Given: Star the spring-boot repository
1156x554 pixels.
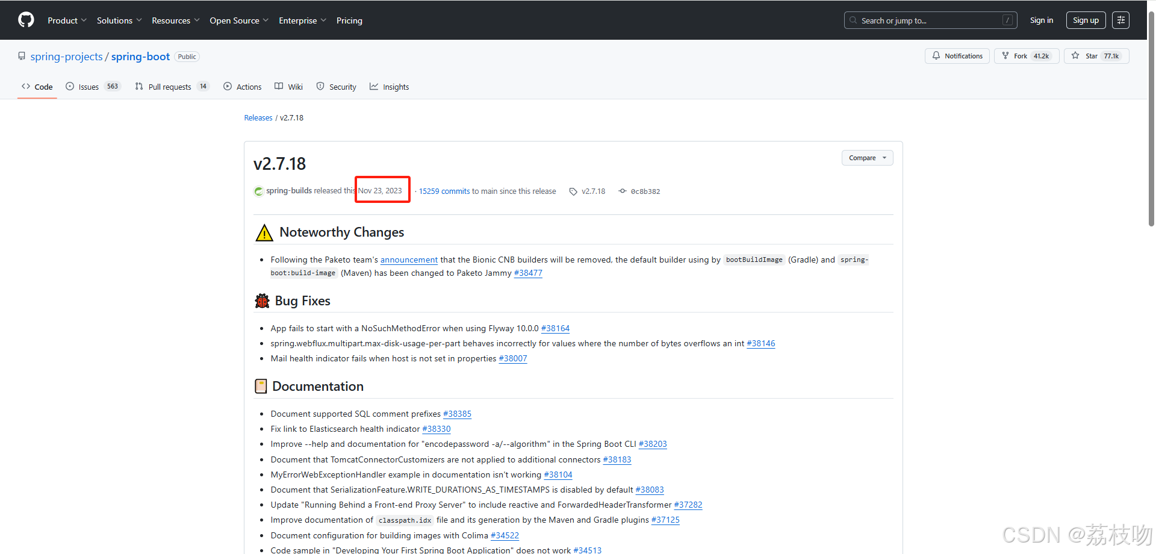Looking at the screenshot, I should (x=1096, y=56).
